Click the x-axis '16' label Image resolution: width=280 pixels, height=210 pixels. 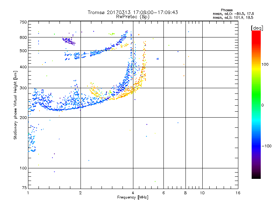click(238, 193)
